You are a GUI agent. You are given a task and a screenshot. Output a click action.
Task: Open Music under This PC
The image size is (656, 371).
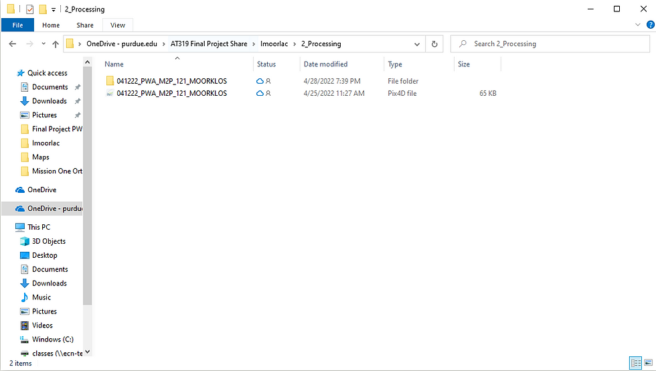pos(41,297)
